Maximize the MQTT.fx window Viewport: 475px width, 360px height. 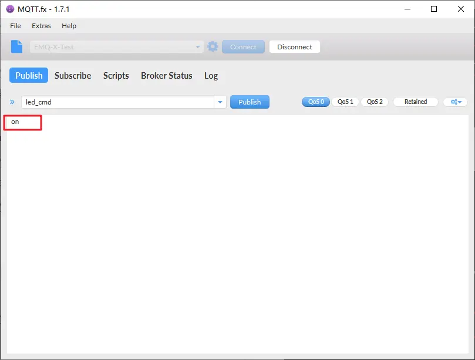pyautogui.click(x=434, y=9)
